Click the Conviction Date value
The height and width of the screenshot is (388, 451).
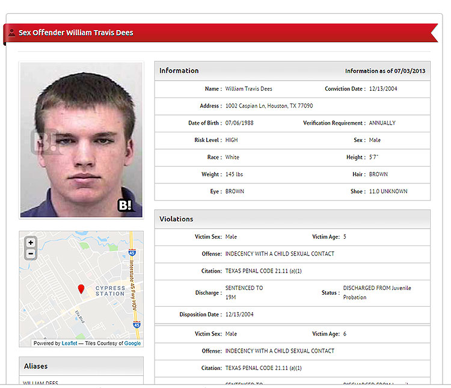point(383,89)
